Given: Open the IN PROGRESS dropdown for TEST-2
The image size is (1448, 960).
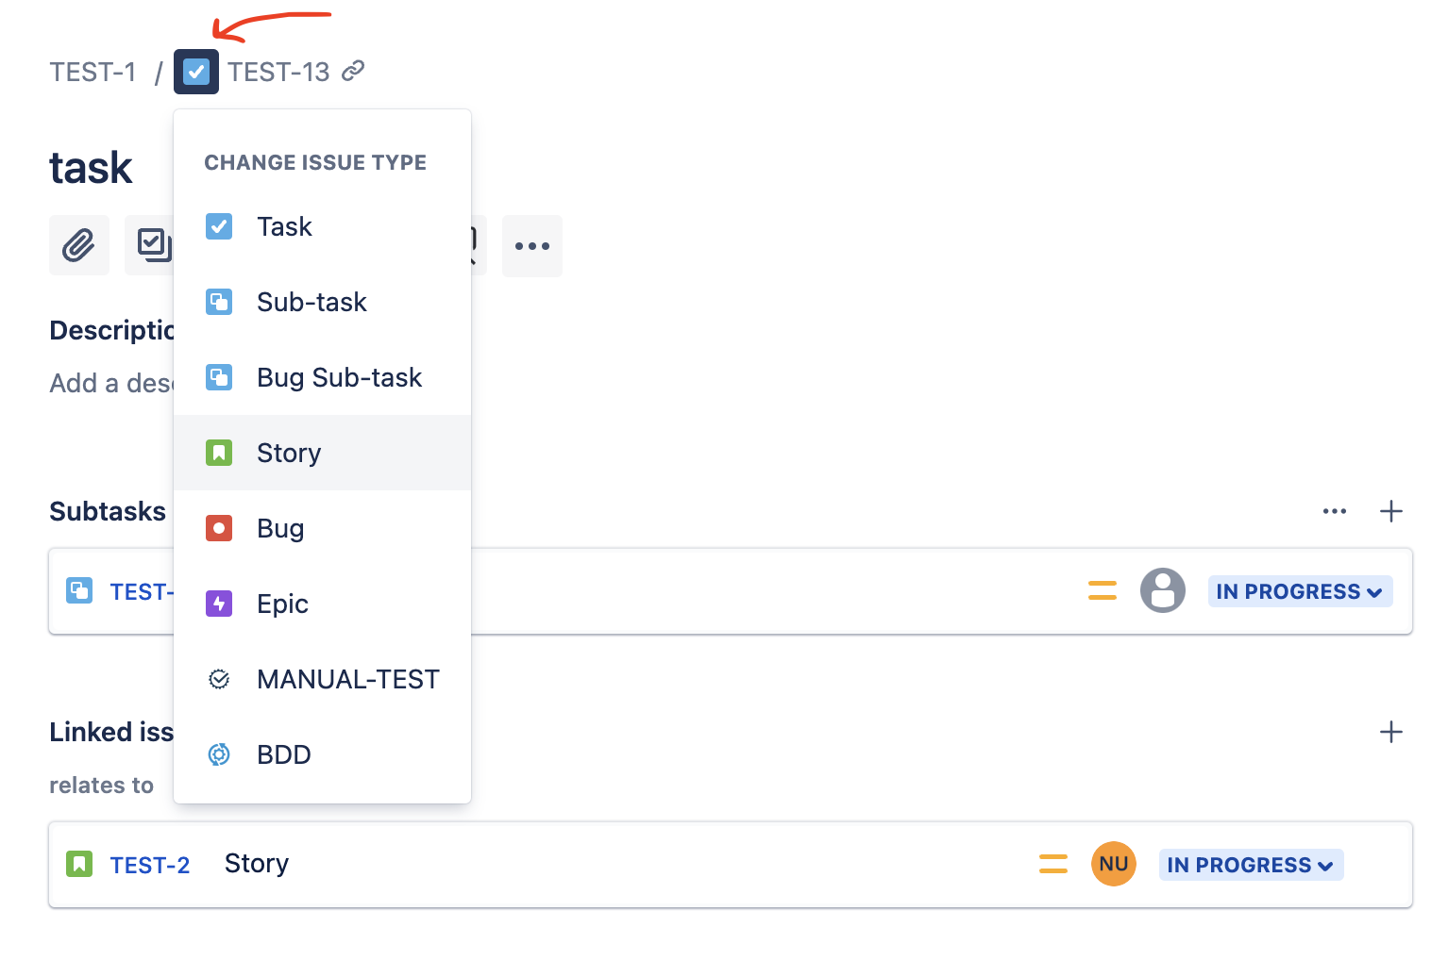Looking at the screenshot, I should [x=1251, y=864].
